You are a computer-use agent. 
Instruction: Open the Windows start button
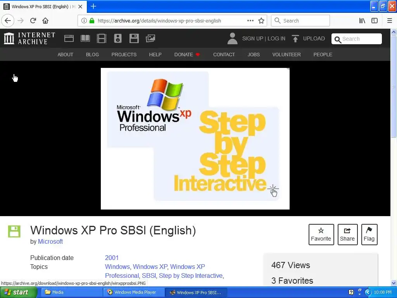(18, 292)
